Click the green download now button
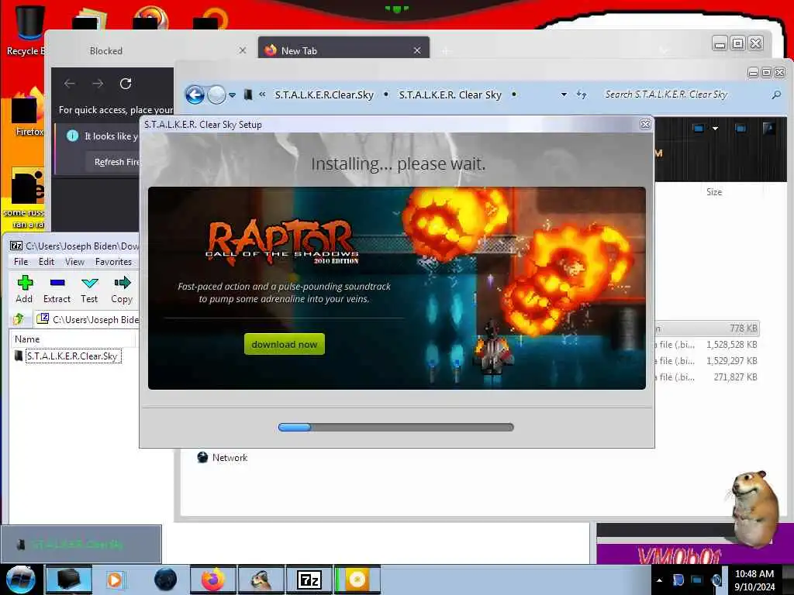Image resolution: width=794 pixels, height=595 pixels. point(284,344)
